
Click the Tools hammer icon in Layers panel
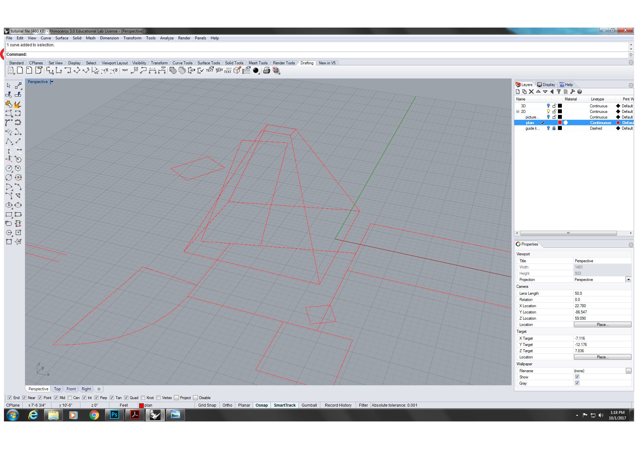573,92
